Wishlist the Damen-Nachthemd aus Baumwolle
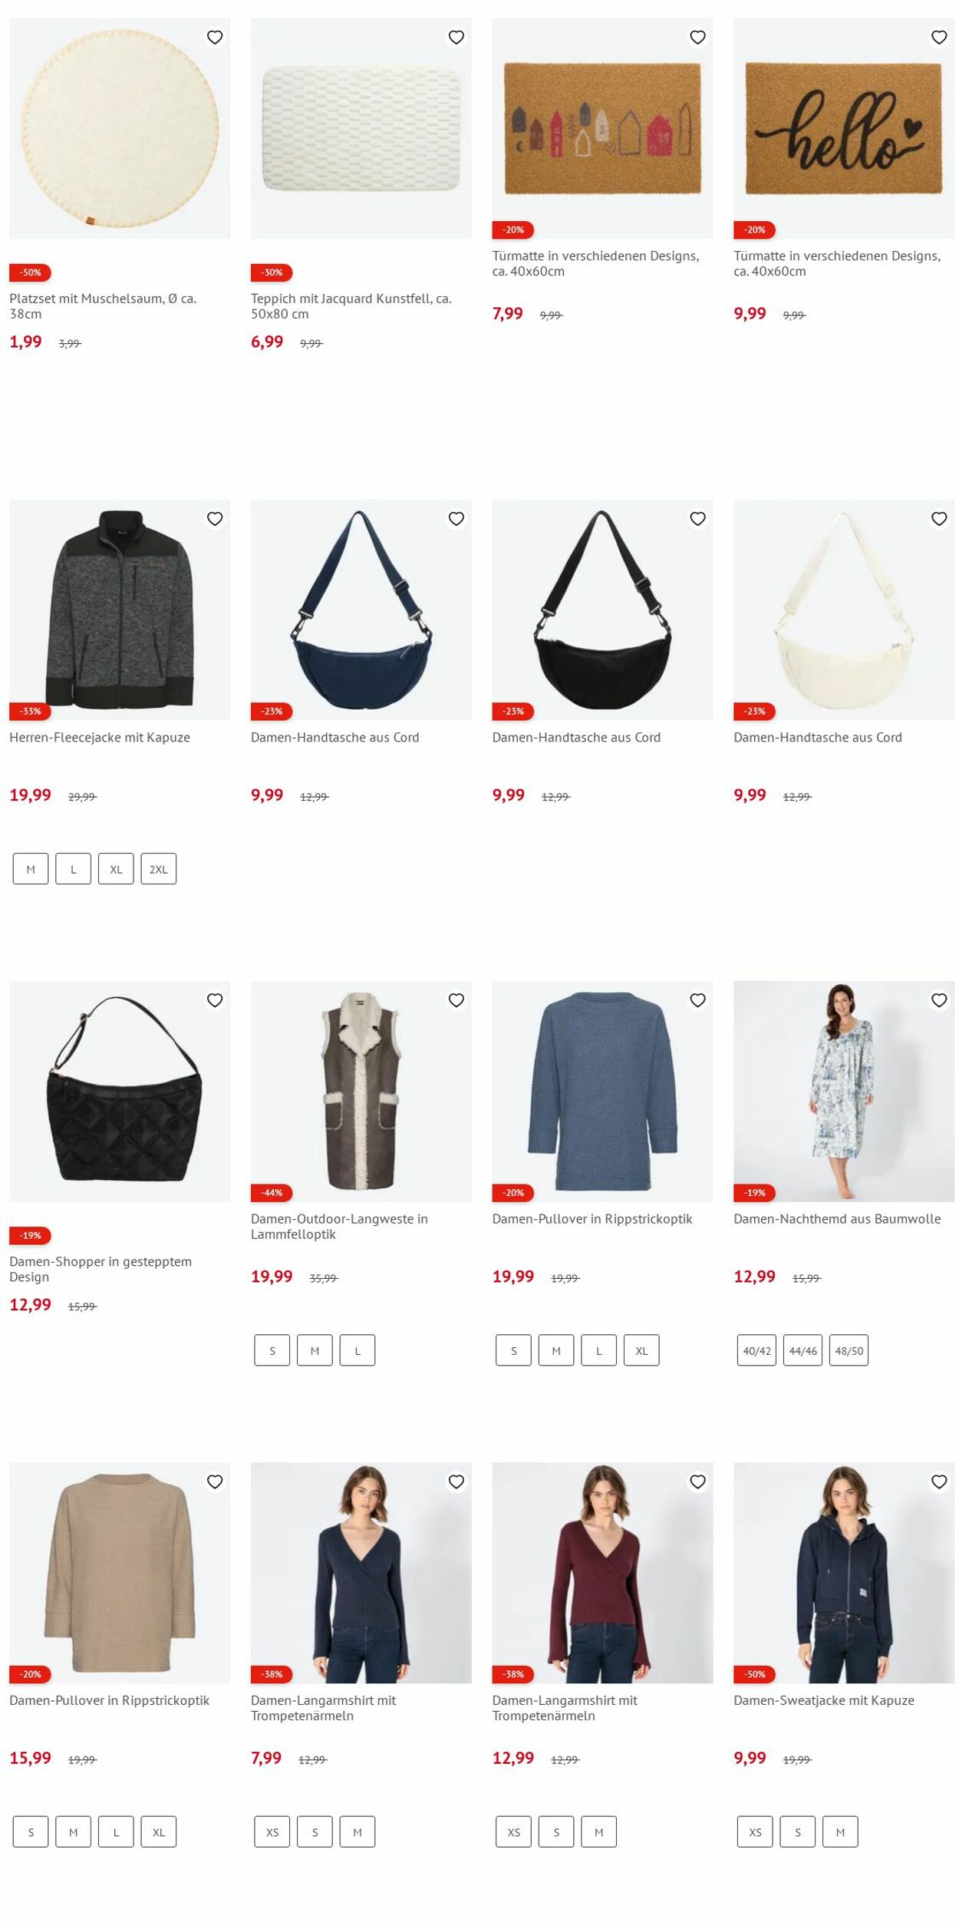 939,1000
